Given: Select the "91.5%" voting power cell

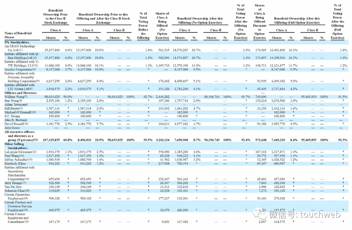Looking at the screenshot, I should pyautogui.click(x=343, y=97).
